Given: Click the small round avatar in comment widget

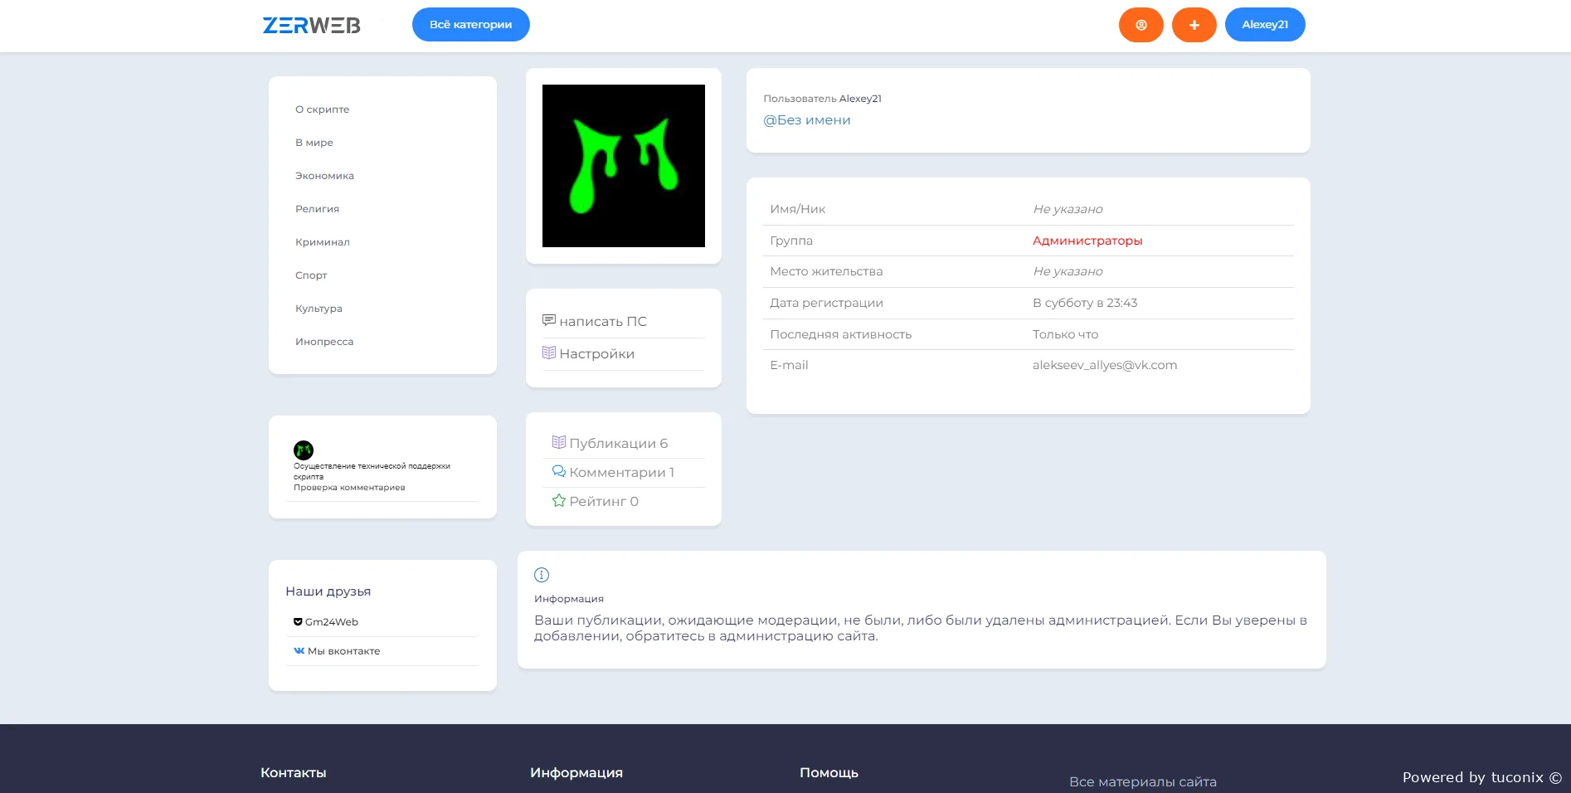Looking at the screenshot, I should pos(304,450).
